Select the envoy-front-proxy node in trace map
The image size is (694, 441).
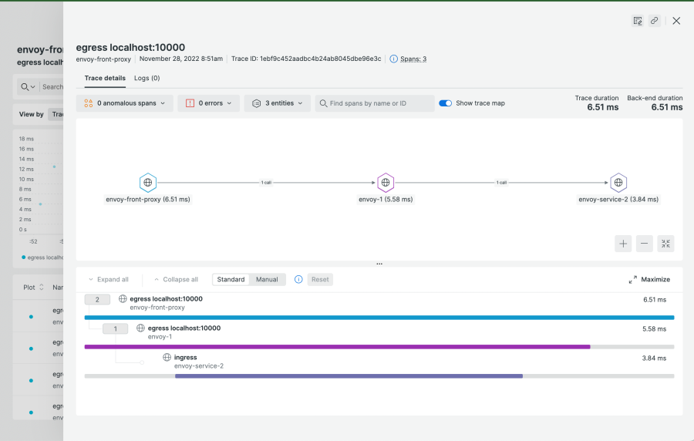(x=148, y=182)
